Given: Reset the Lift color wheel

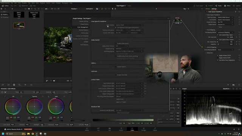Looking at the screenshot, I should [21, 96].
